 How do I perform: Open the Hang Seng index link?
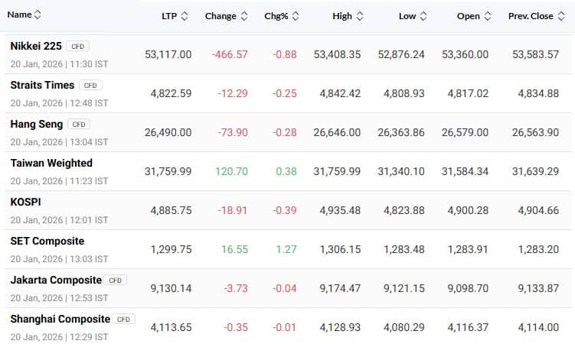coord(37,125)
